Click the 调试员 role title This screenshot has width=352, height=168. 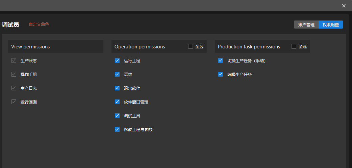point(10,25)
